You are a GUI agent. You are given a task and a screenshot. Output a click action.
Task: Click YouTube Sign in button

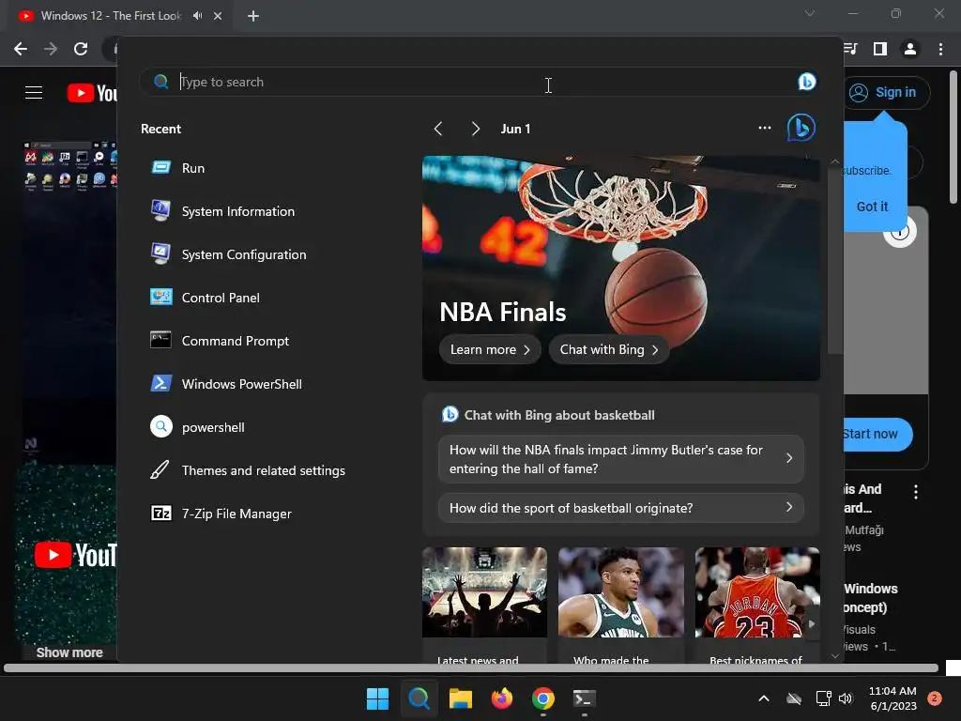coord(886,93)
